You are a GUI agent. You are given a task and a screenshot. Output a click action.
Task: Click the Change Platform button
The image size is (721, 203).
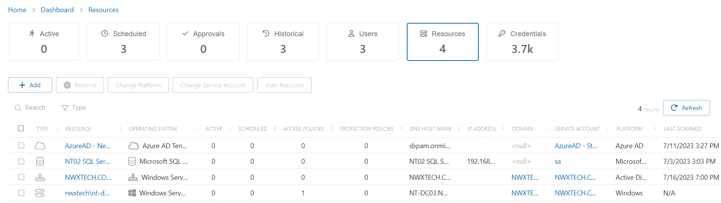(x=138, y=85)
